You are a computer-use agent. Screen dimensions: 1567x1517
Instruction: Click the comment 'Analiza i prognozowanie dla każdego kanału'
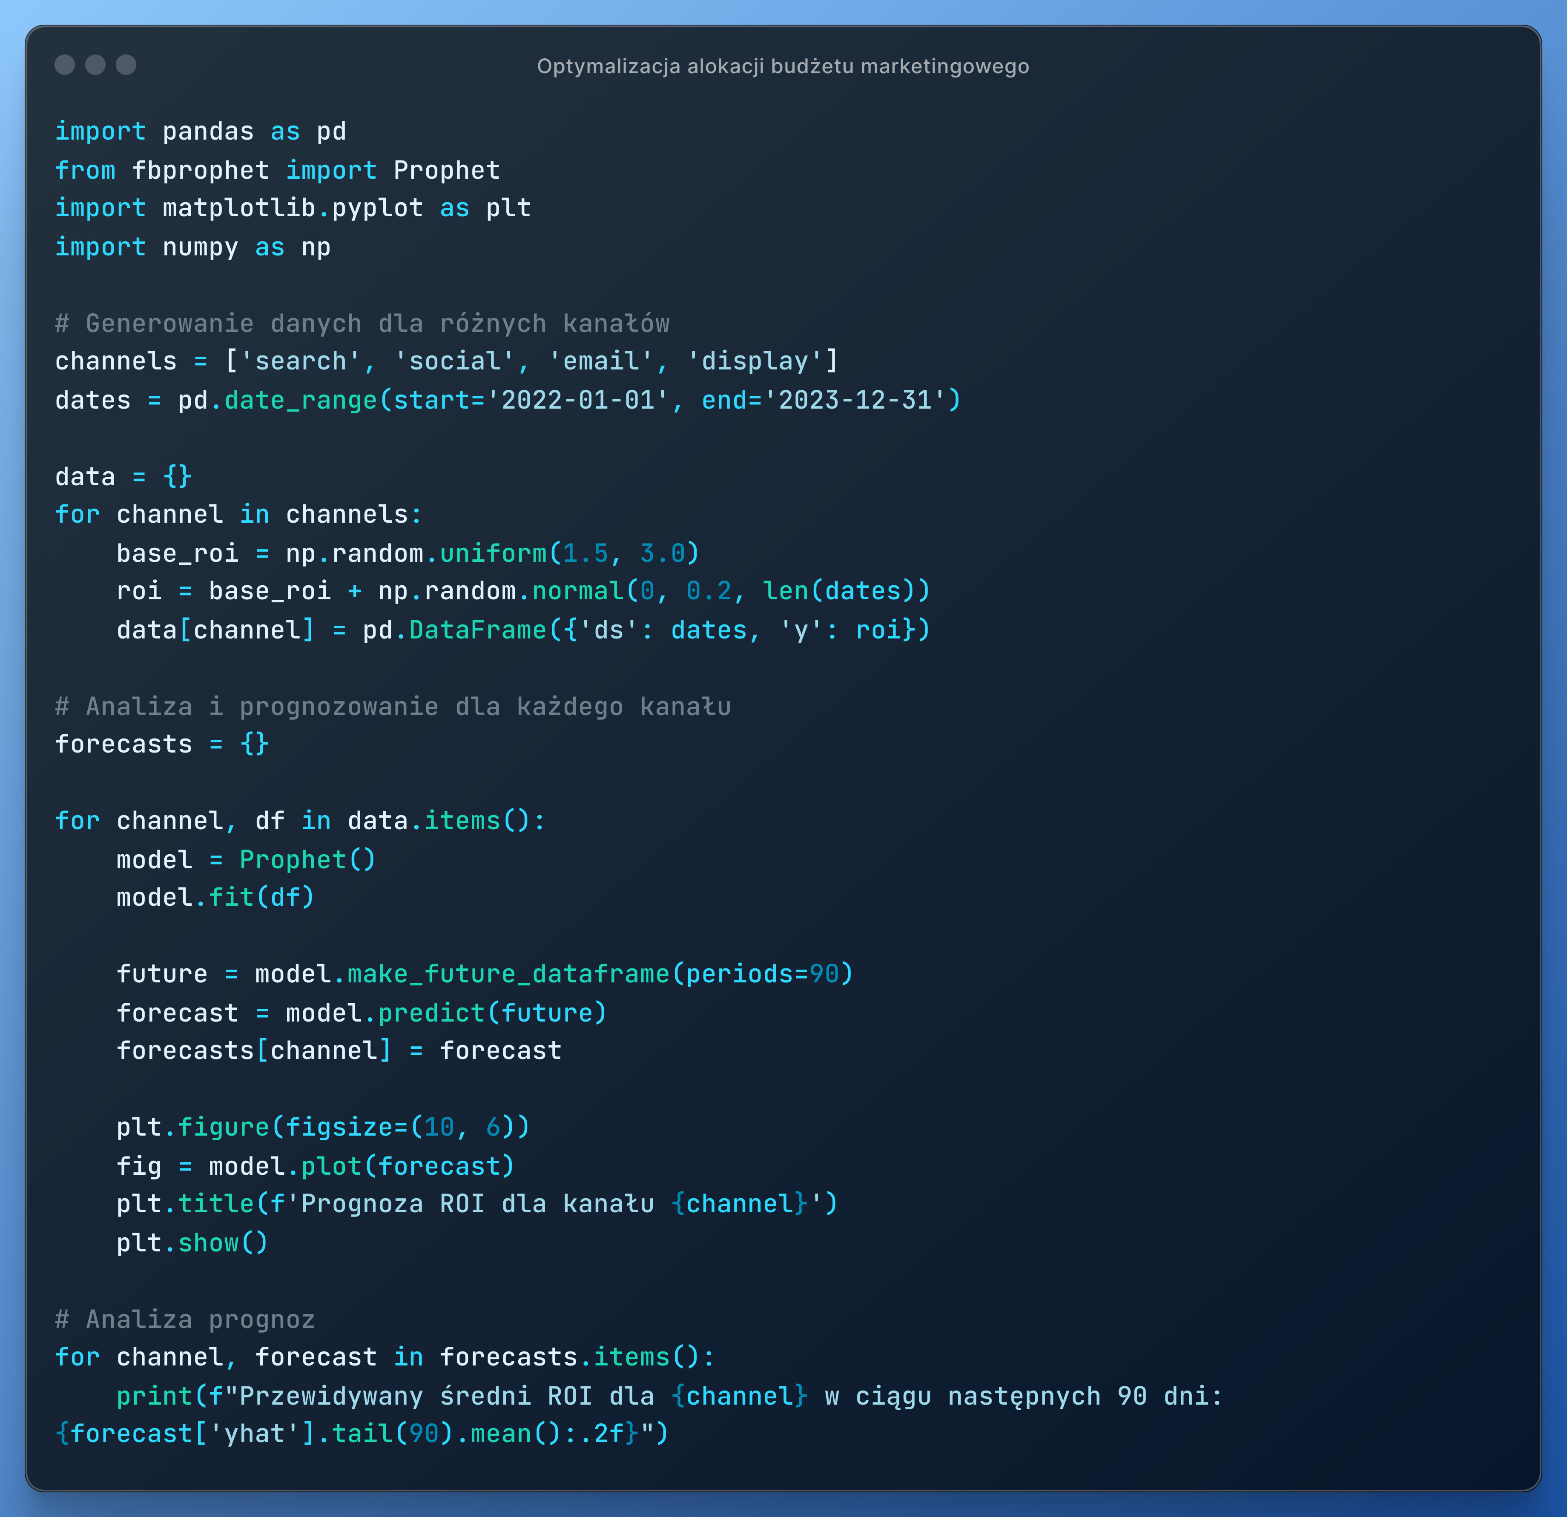tap(393, 707)
